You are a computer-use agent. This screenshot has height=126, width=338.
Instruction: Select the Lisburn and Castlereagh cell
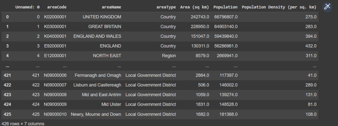(97, 85)
